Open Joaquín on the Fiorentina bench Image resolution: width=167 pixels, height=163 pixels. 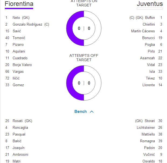click(18, 148)
